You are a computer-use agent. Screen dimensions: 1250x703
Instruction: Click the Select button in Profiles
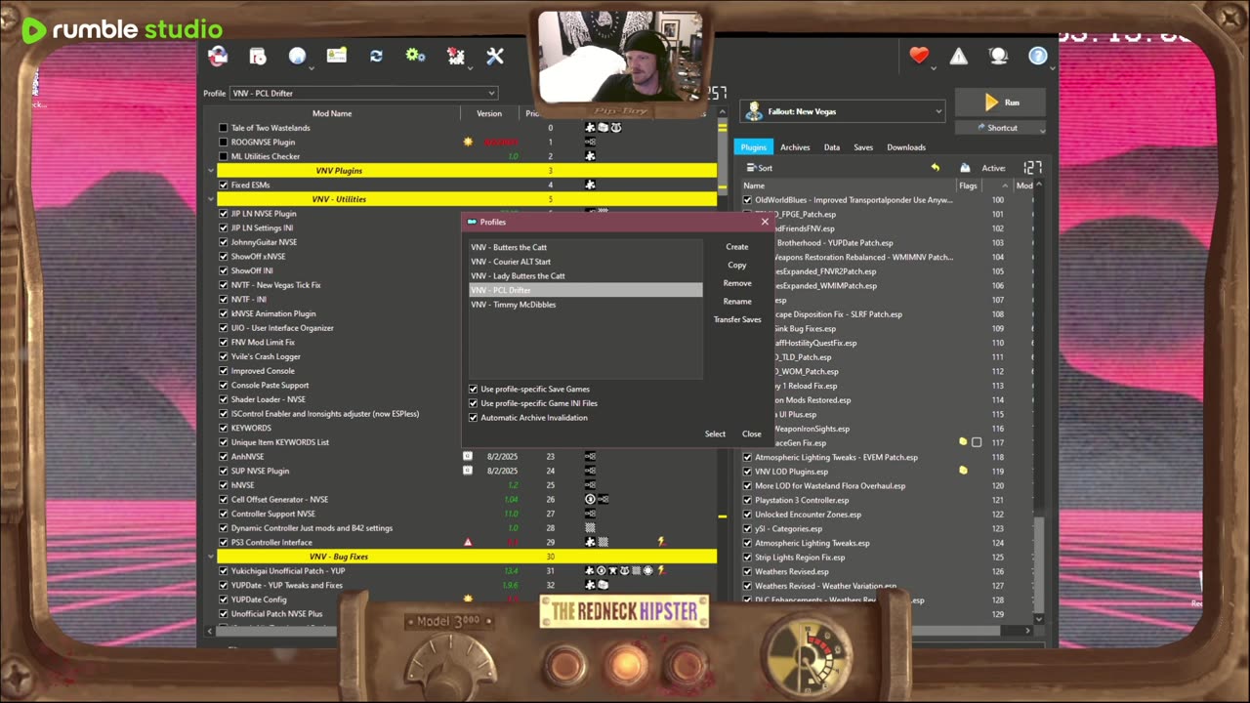[x=715, y=434]
